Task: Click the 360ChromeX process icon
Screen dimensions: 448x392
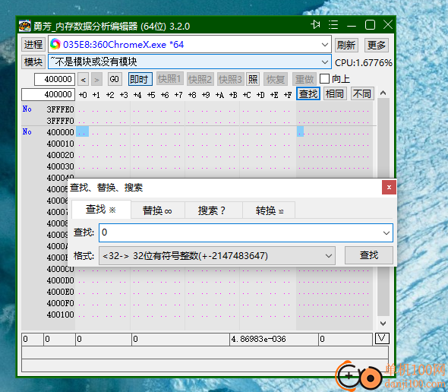Action: click(55, 44)
